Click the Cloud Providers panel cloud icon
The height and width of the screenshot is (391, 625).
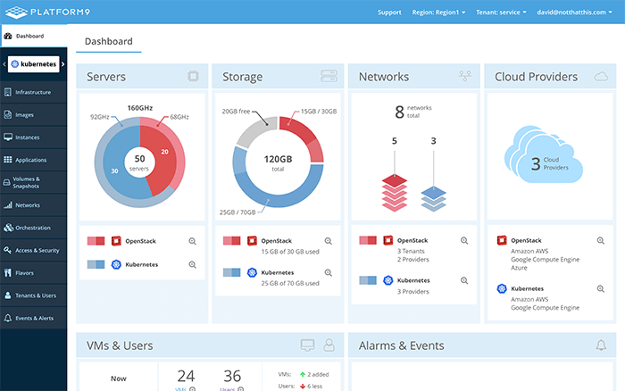point(601,76)
